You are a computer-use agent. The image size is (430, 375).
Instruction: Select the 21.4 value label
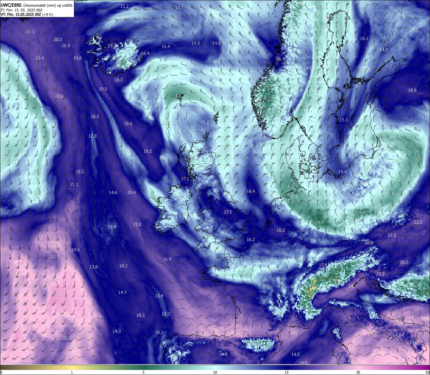click(x=40, y=58)
